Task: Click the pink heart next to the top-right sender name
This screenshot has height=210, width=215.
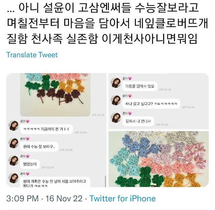Action: coord(130,78)
